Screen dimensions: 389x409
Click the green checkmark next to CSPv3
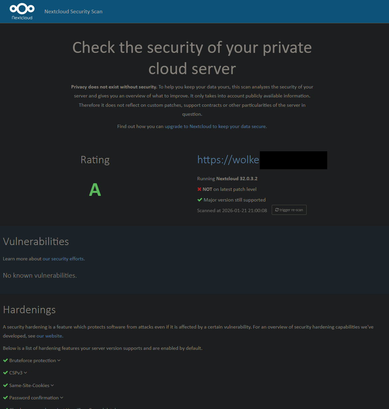pyautogui.click(x=5, y=373)
